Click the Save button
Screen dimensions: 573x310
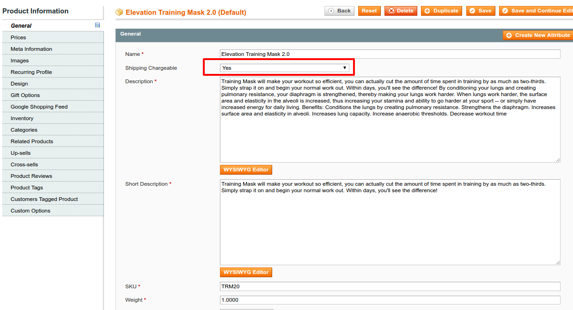click(x=481, y=11)
